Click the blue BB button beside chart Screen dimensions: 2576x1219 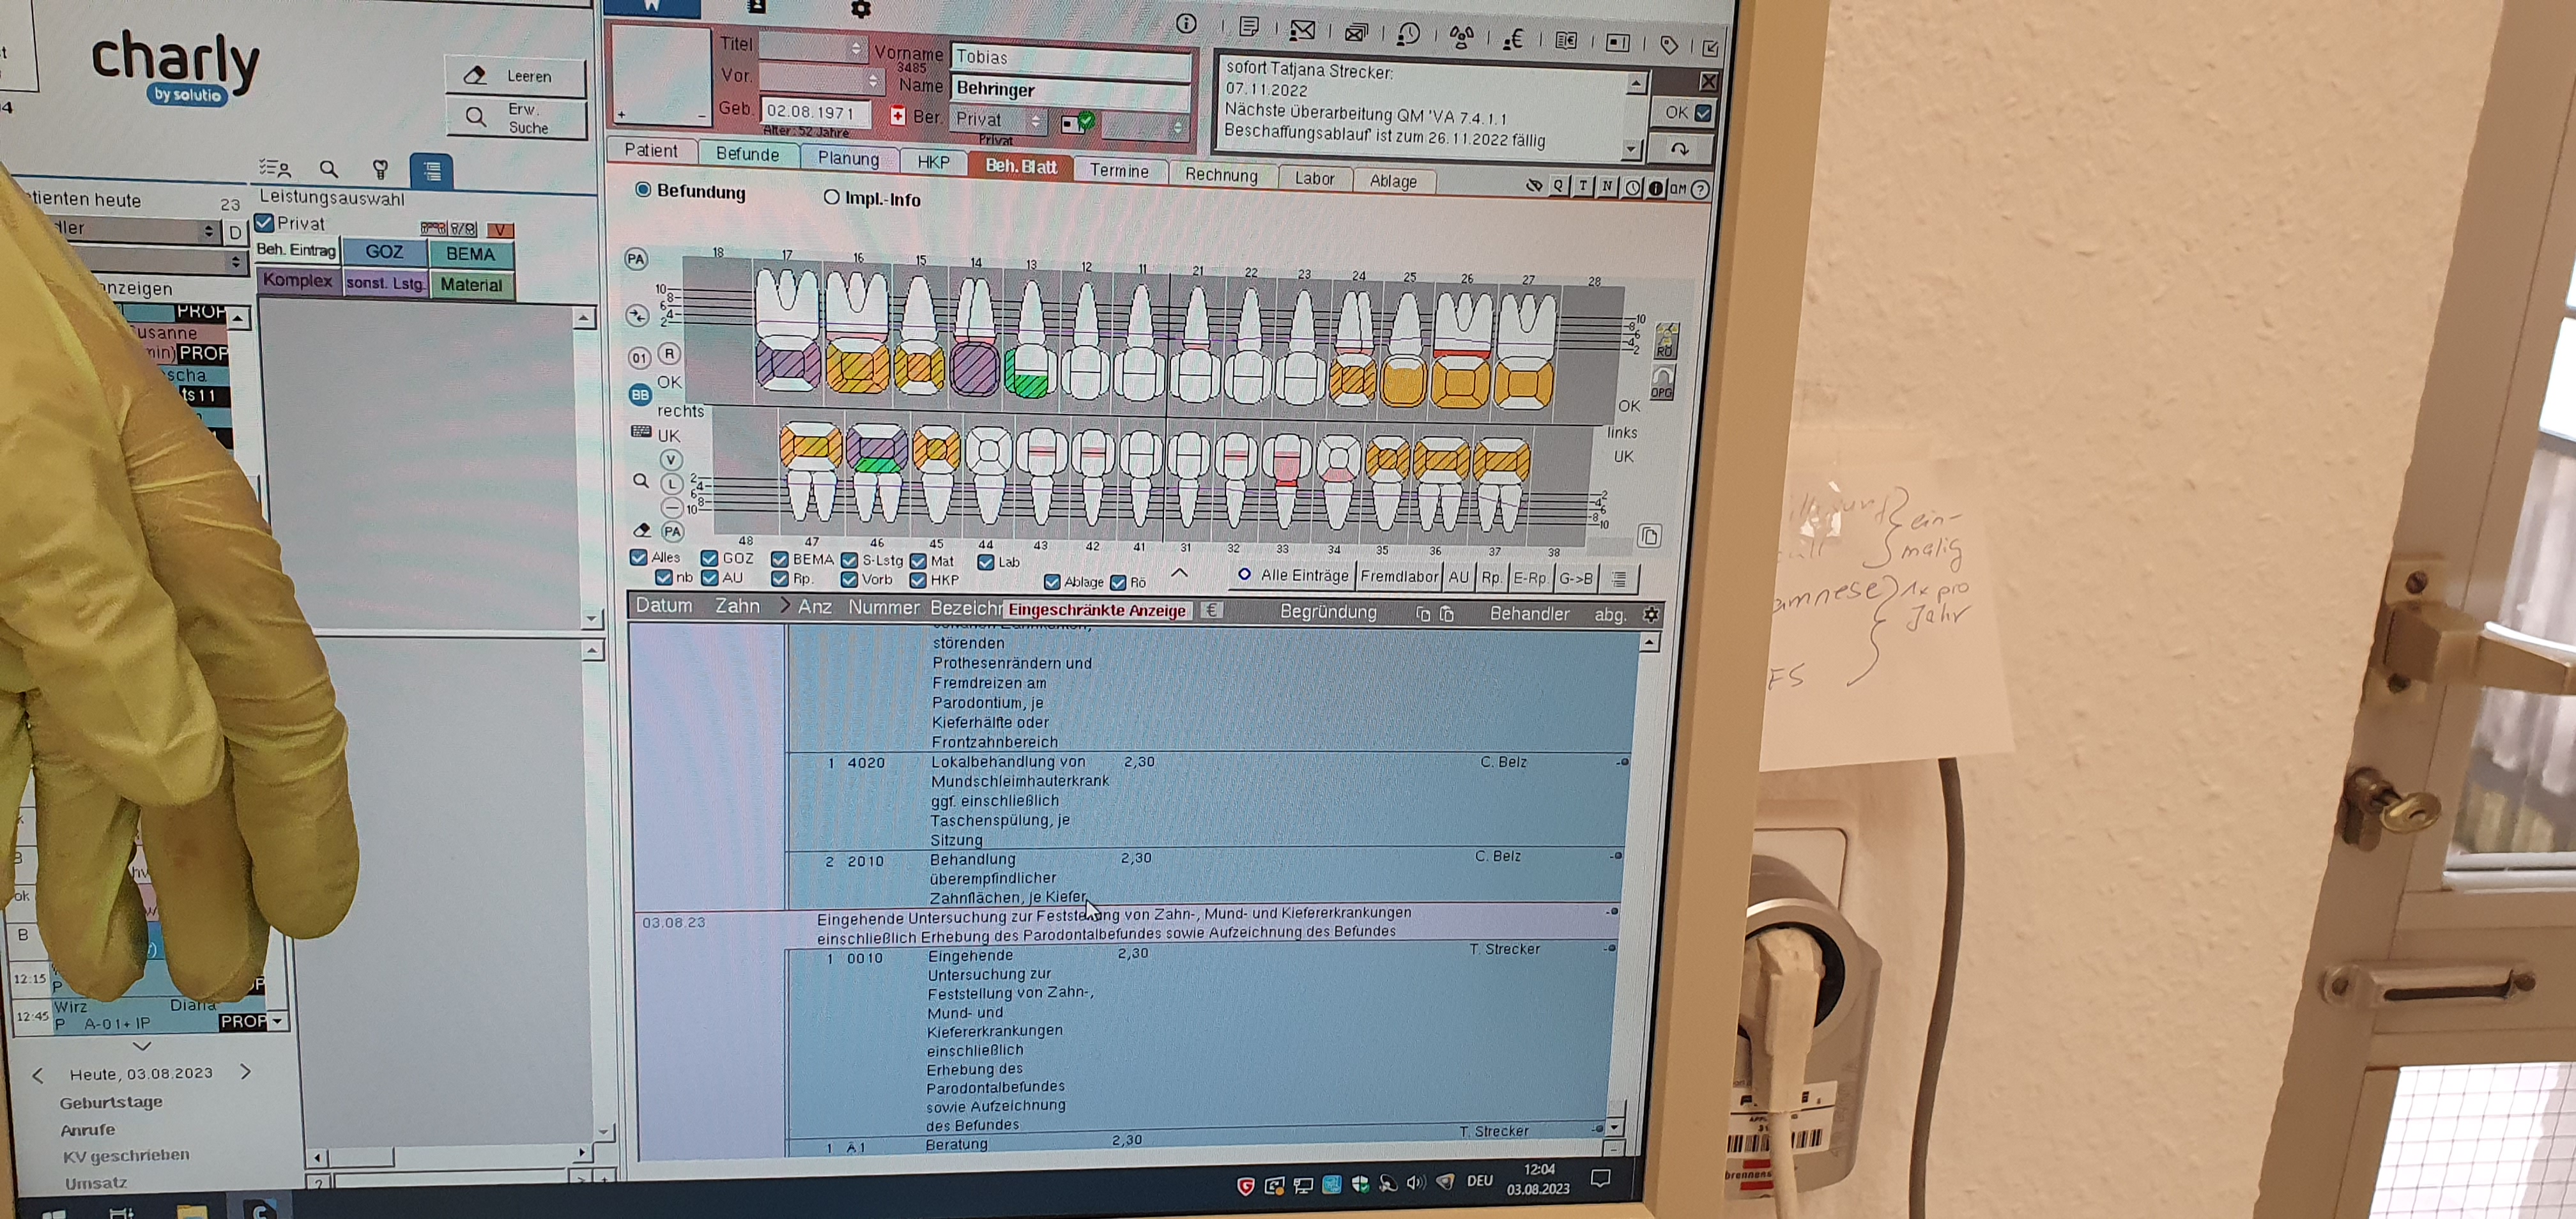[640, 395]
